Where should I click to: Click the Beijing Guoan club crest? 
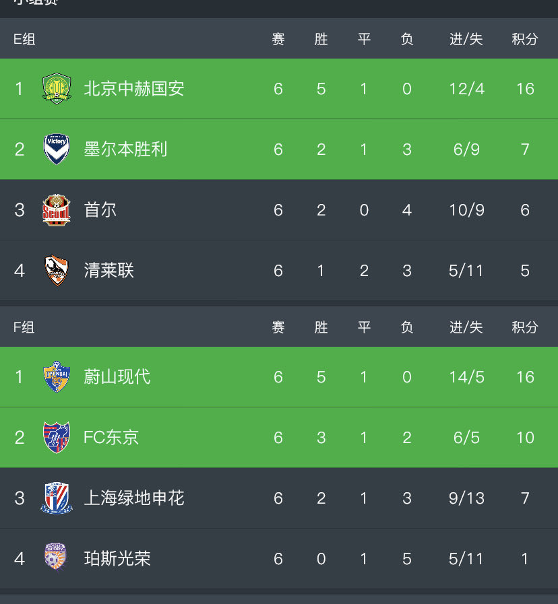(x=57, y=89)
